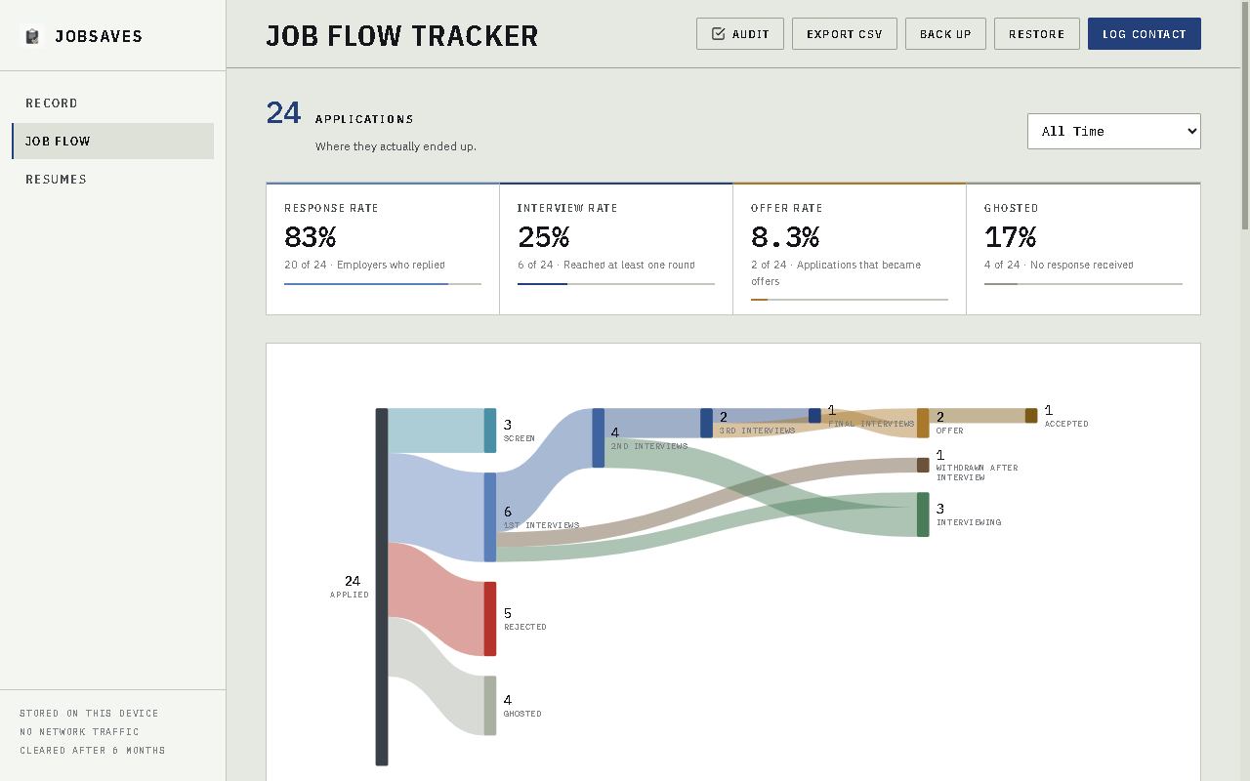Click the '20 of 24 · Employers who replied' text
The image size is (1250, 781).
[364, 265]
